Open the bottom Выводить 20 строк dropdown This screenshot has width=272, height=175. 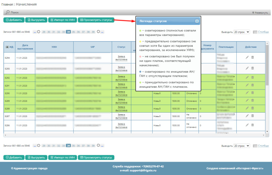pos(241,145)
